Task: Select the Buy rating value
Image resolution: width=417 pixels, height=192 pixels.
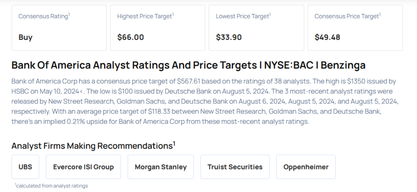Action: (x=25, y=37)
